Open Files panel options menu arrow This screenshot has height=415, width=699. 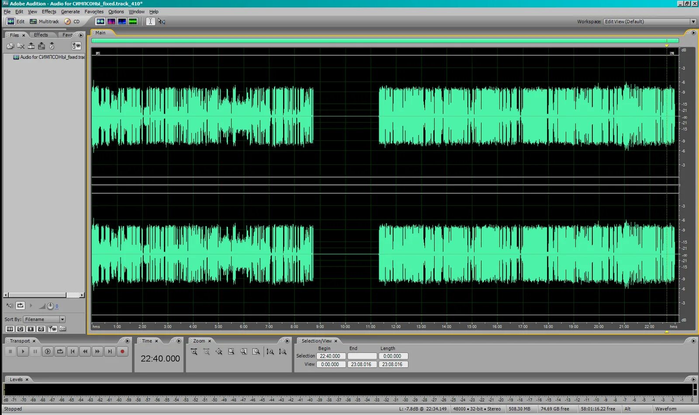81,35
